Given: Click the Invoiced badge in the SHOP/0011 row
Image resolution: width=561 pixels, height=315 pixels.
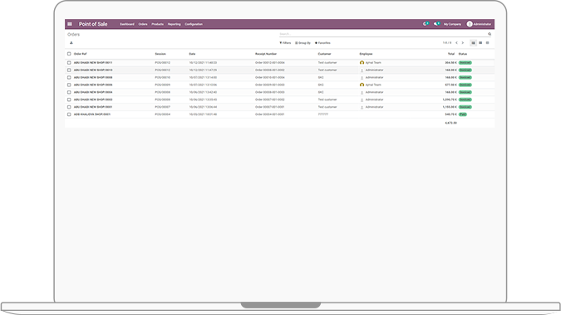Looking at the screenshot, I should tap(465, 63).
